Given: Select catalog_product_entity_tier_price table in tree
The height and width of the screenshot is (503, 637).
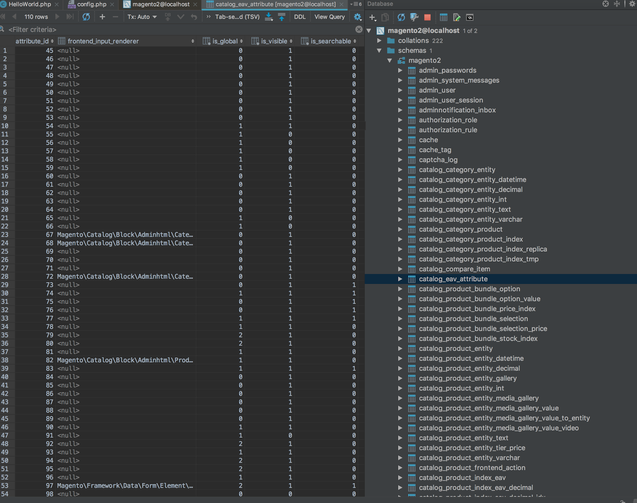Looking at the screenshot, I should 472,448.
